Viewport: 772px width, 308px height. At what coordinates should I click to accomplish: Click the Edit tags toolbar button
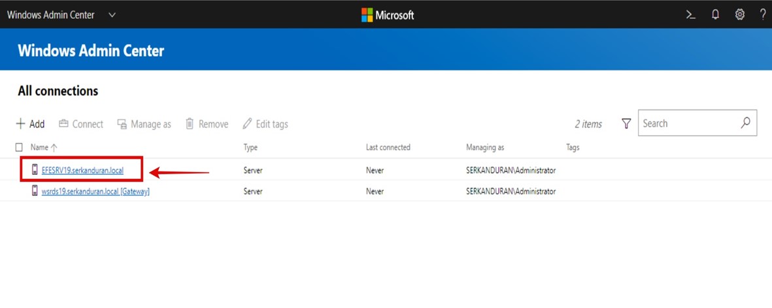coord(265,124)
